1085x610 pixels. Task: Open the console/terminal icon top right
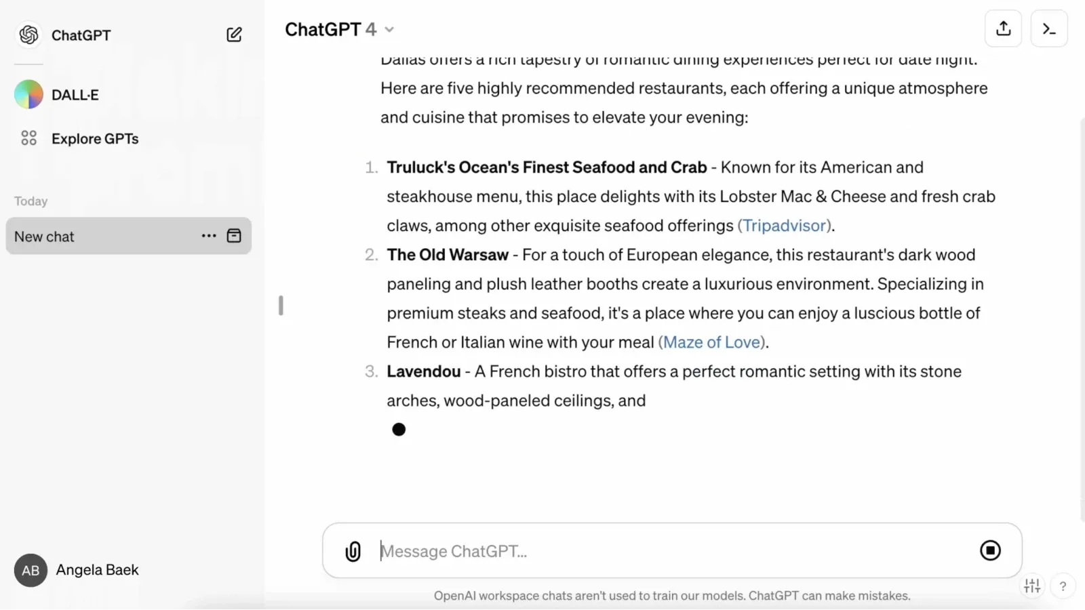point(1048,28)
